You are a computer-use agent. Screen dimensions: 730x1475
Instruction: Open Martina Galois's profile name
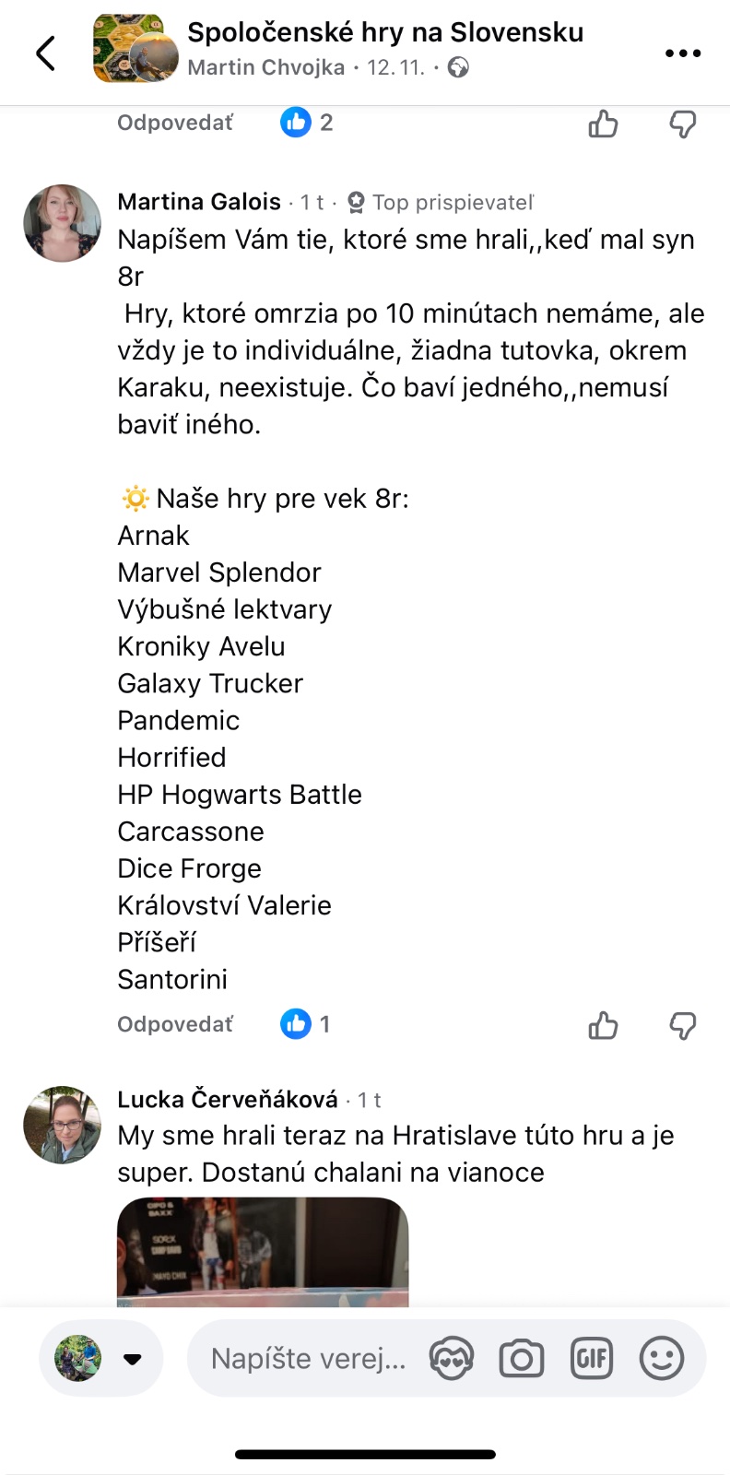pyautogui.click(x=199, y=202)
